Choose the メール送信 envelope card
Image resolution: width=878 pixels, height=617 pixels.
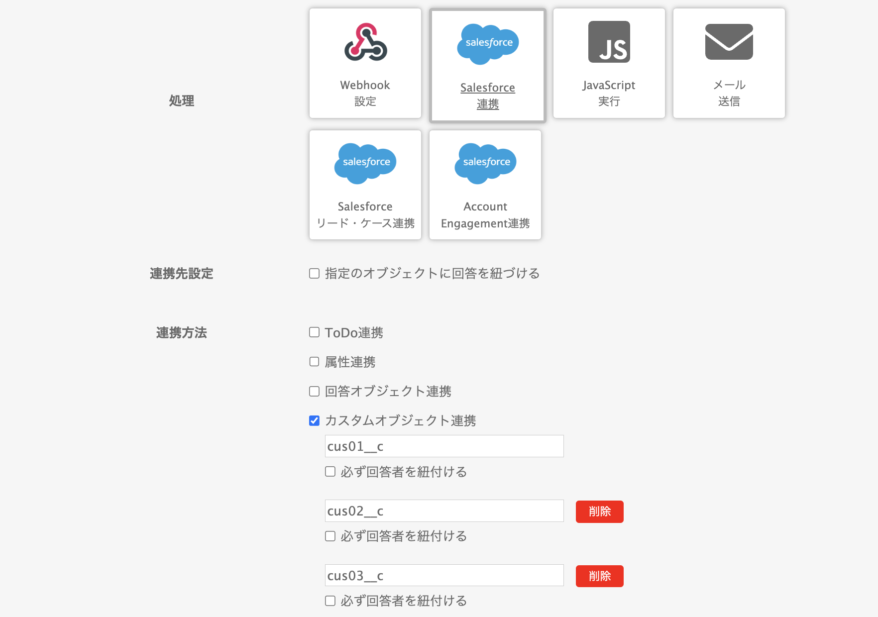[x=729, y=63]
